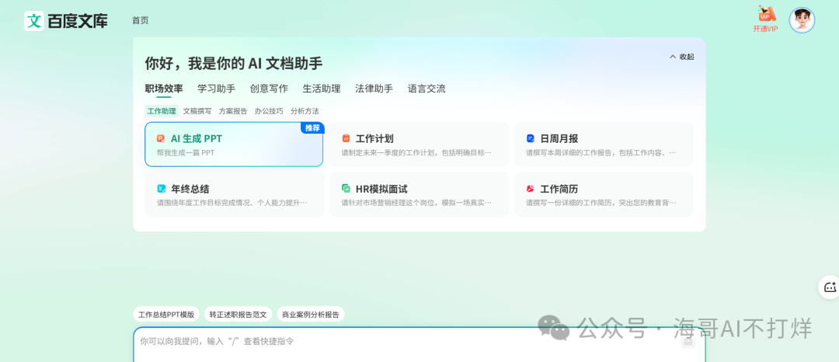Image resolution: width=839 pixels, height=362 pixels.
Task: Open the floating assistant robot icon
Action: [x=830, y=287]
